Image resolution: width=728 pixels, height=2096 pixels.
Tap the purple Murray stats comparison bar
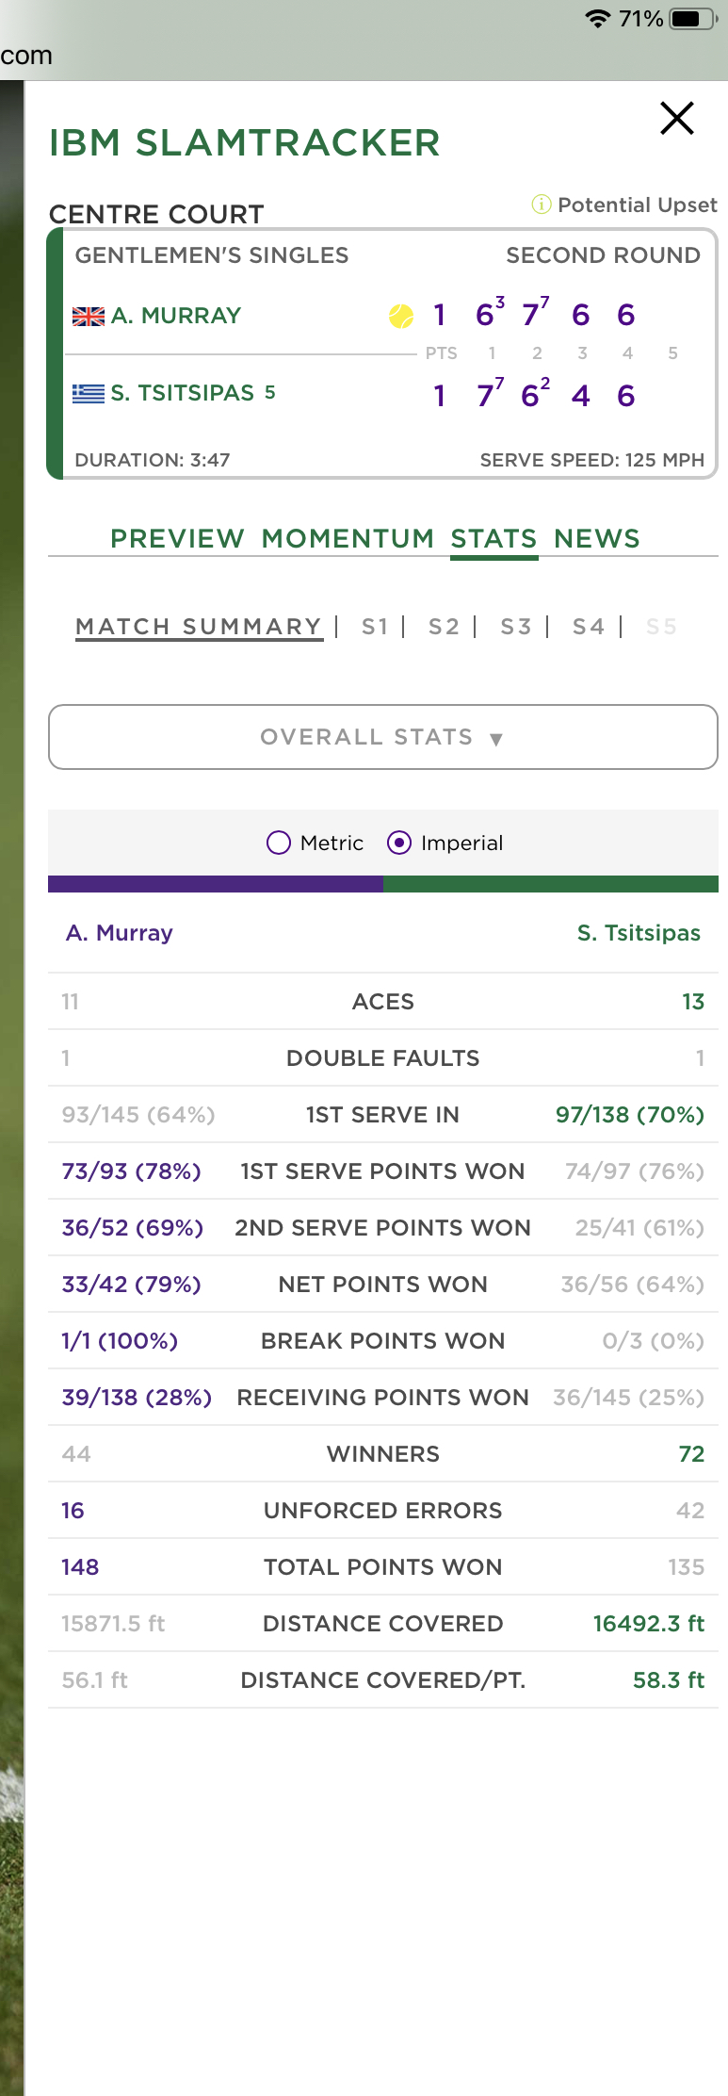[216, 884]
